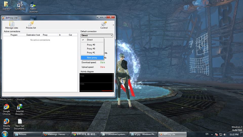Switch to Mabinogi: Heroes Firefox taskbar button
Viewport: 243px width, 137px height.
tap(56, 134)
